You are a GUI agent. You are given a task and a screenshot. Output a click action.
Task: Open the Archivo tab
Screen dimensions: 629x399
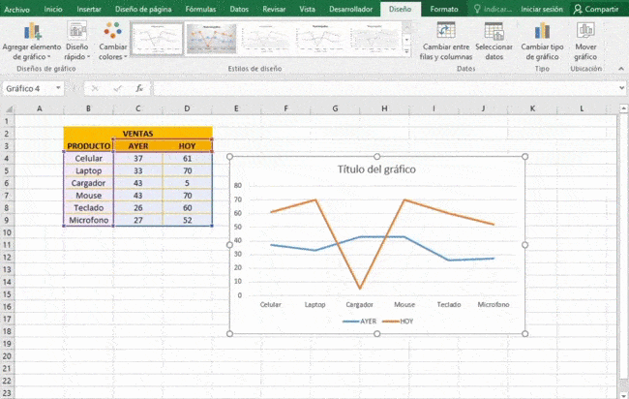[16, 9]
